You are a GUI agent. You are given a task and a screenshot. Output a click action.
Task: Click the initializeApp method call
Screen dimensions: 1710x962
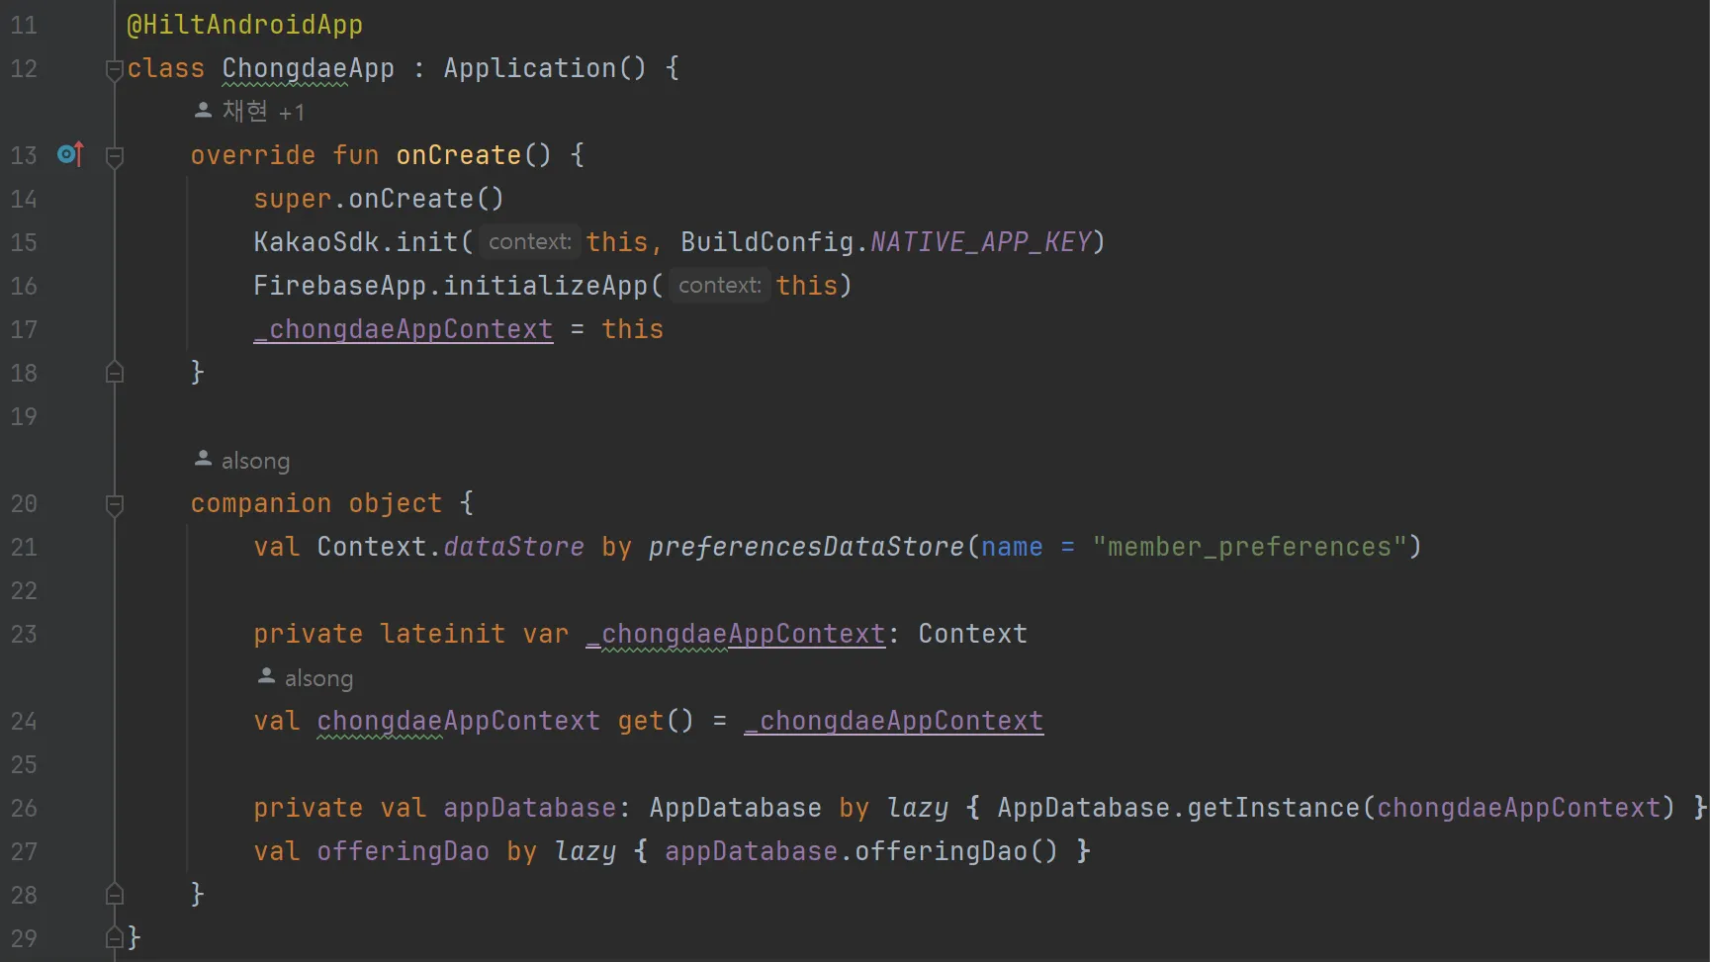[x=546, y=286]
